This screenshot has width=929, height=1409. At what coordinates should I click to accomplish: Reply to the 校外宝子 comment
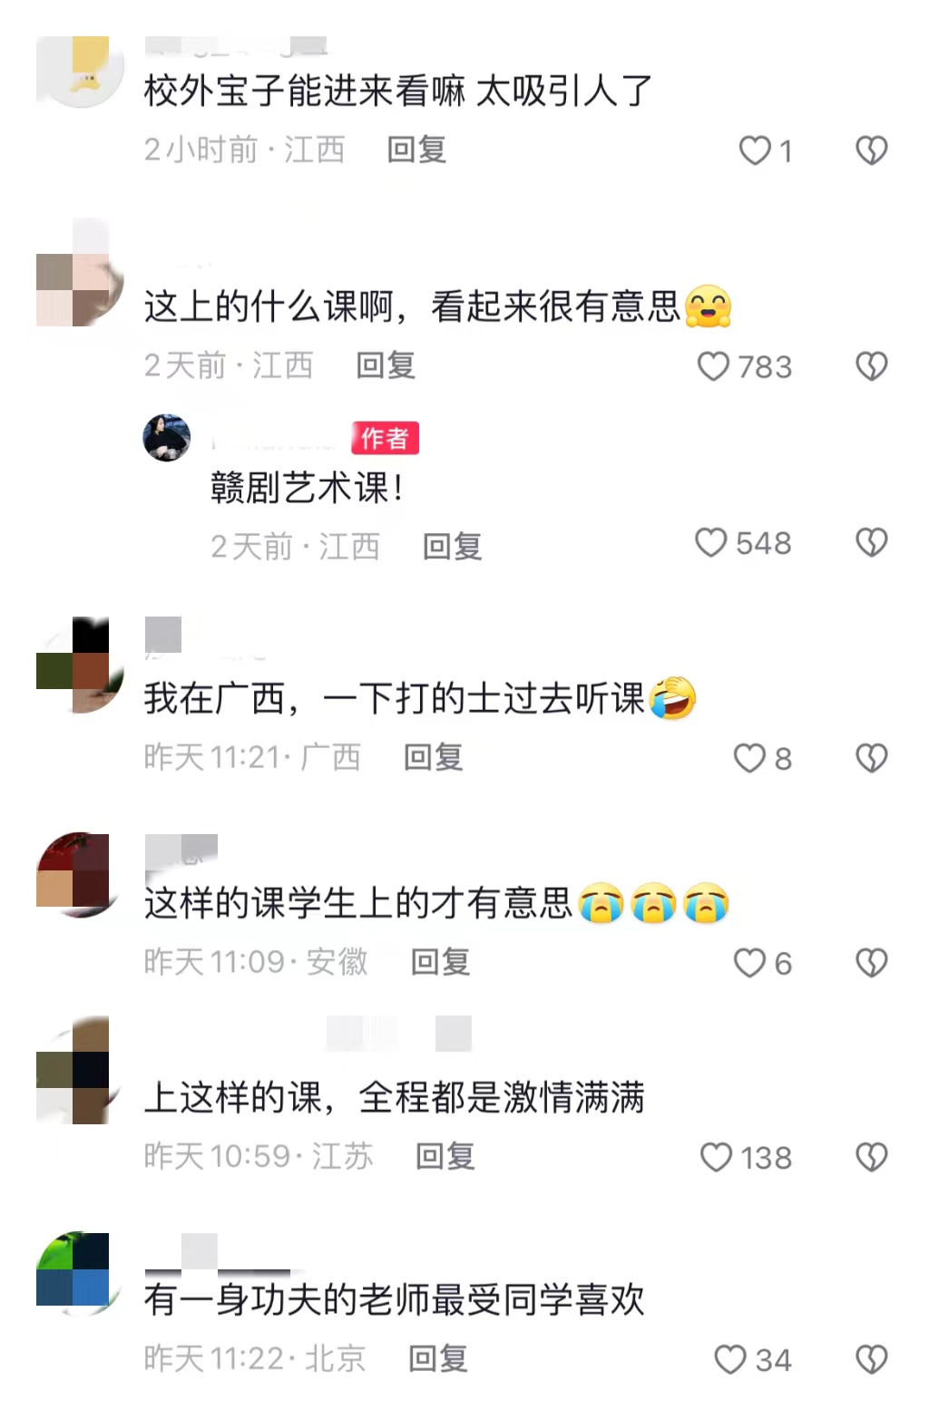(416, 150)
